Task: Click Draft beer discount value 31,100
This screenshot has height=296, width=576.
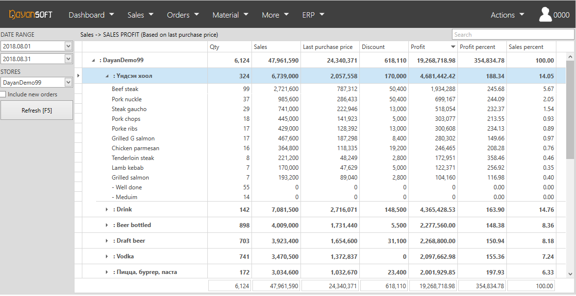Action: click(x=398, y=241)
